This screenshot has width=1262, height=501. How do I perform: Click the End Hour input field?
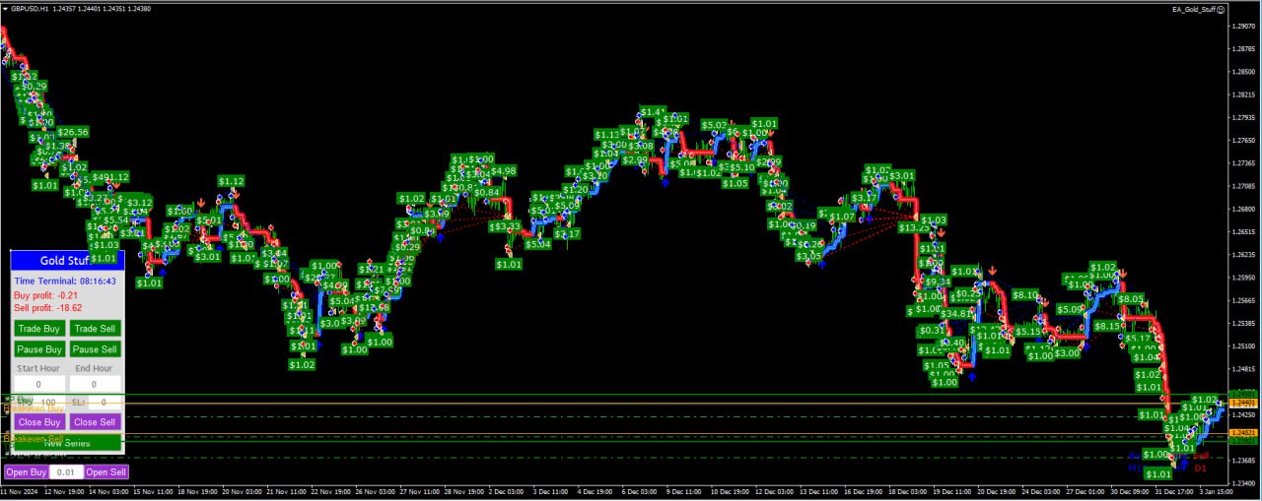95,384
